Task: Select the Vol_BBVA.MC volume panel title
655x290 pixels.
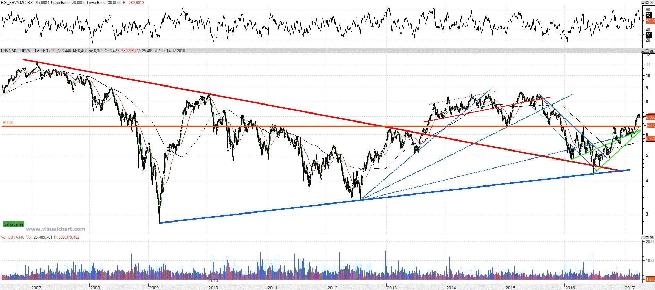Action: [x=13, y=237]
